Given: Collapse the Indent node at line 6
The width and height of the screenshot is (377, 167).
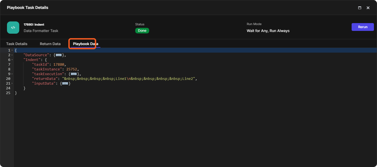Looking at the screenshot, I should 12,60.
